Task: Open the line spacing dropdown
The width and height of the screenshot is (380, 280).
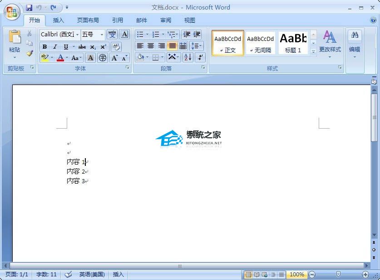Action: point(200,45)
